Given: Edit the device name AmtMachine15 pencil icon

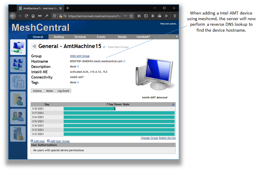Looking at the screenshot, I should (104, 47).
